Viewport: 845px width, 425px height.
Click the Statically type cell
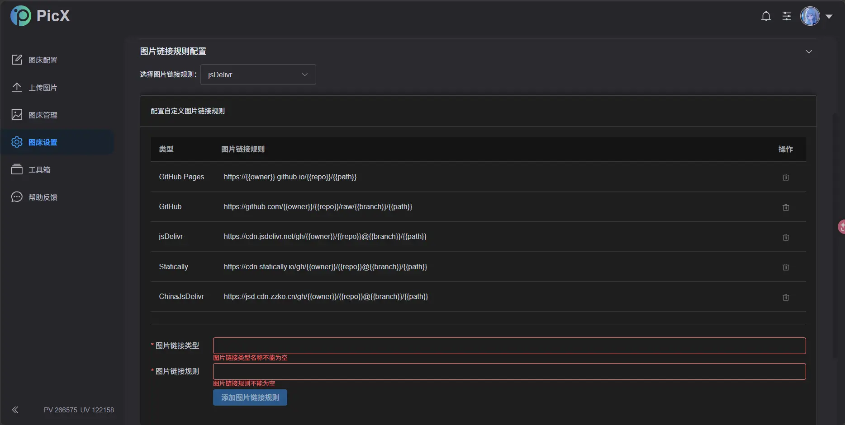pos(173,266)
